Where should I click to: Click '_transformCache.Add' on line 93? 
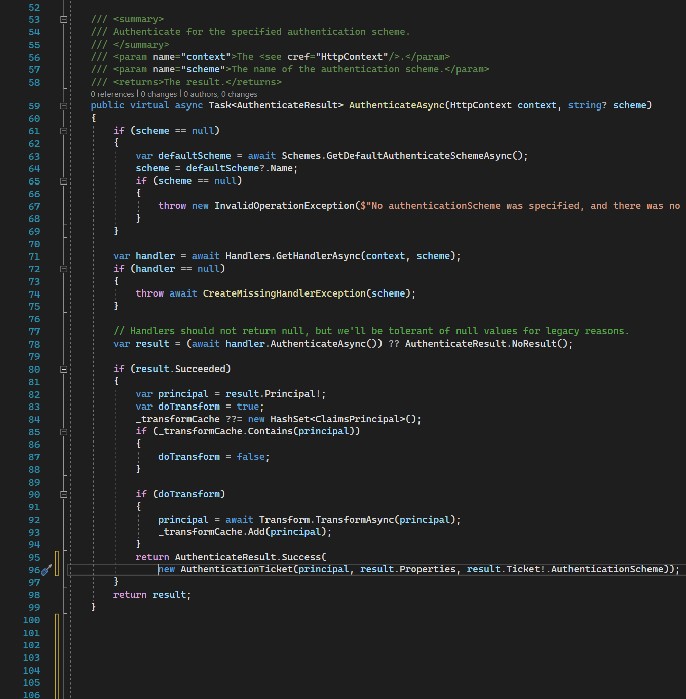coord(211,532)
